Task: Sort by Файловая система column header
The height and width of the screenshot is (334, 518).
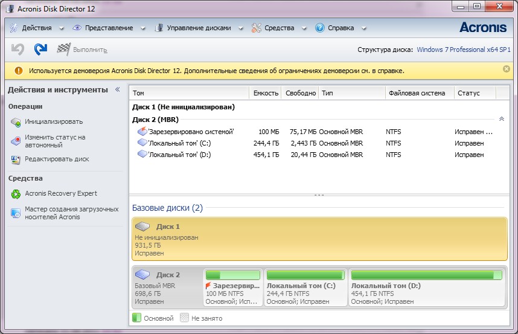Action: pos(420,93)
